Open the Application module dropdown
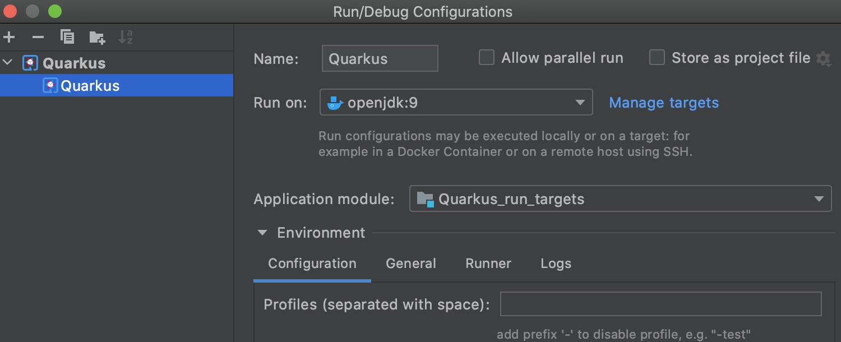The height and width of the screenshot is (342, 841). click(620, 199)
